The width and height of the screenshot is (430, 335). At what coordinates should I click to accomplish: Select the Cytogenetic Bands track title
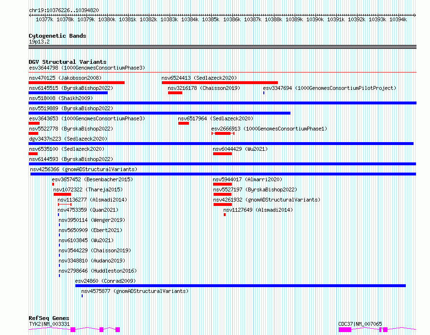tap(57, 36)
